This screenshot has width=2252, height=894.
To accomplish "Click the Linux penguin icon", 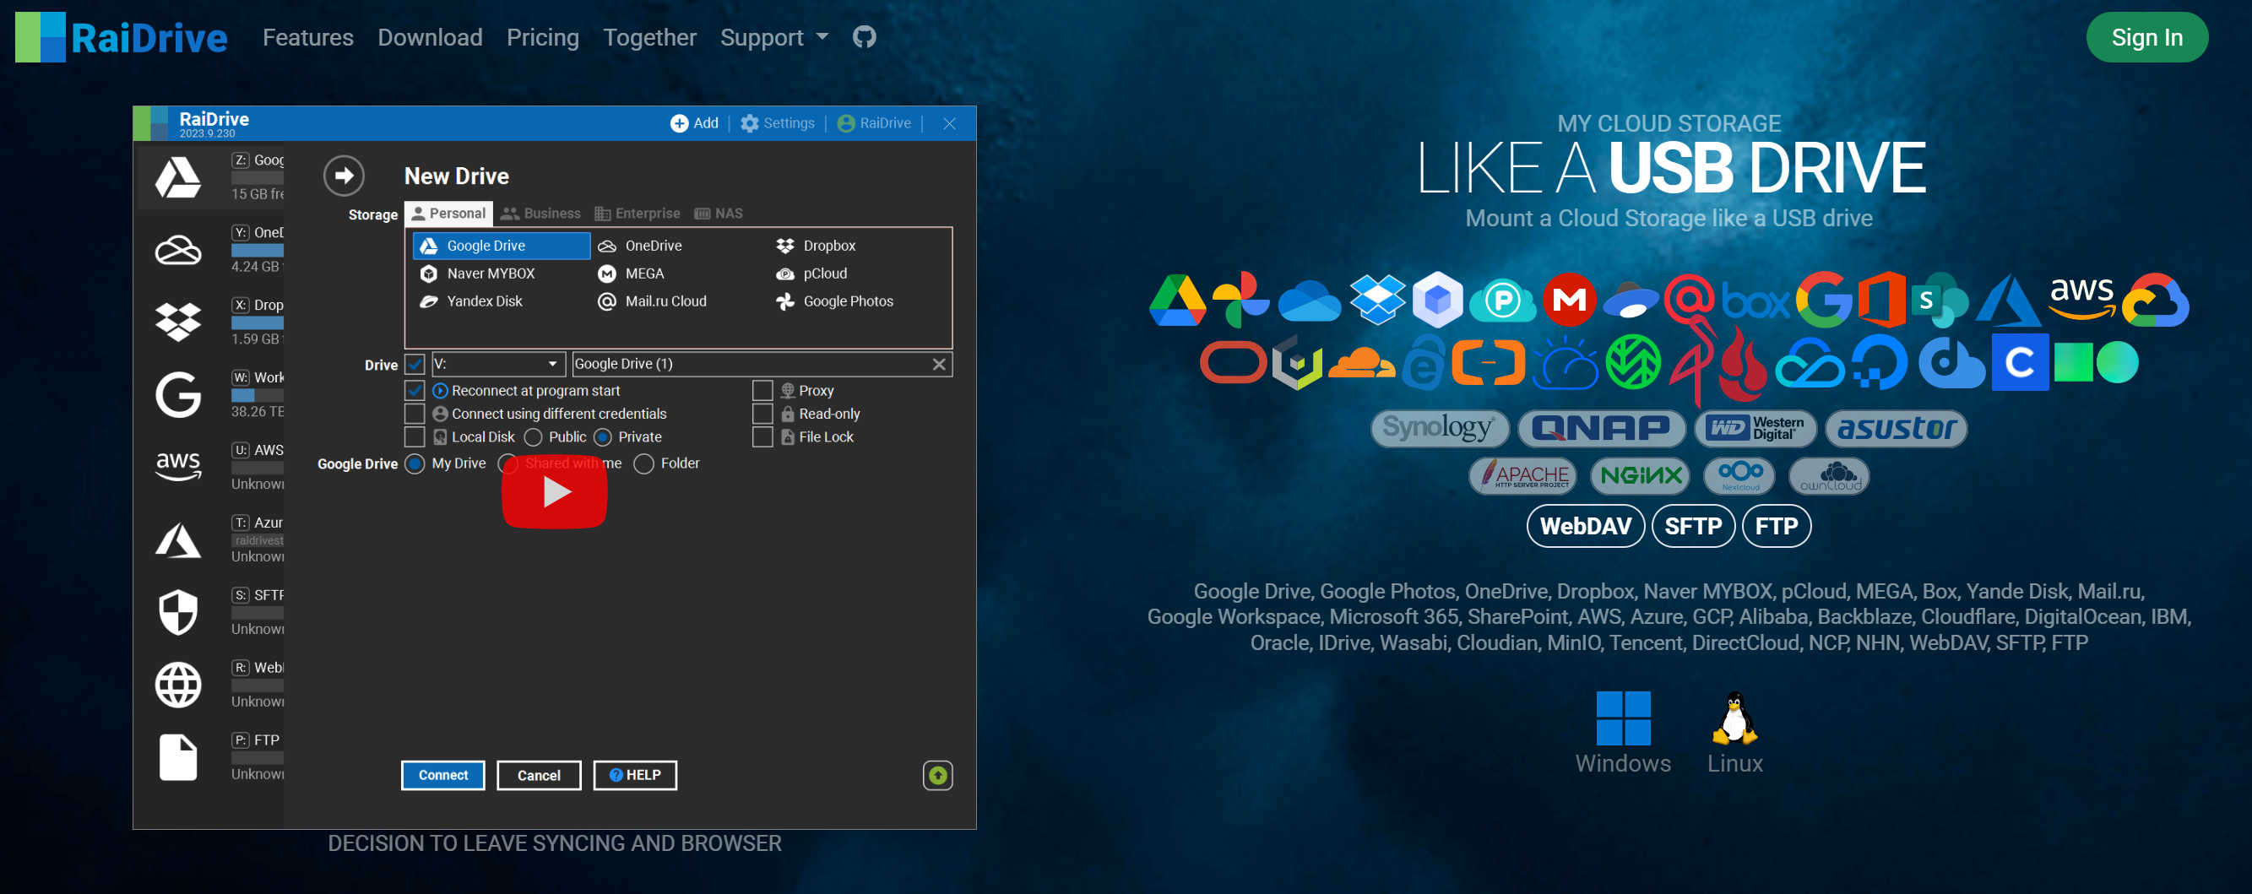I will (x=1734, y=718).
